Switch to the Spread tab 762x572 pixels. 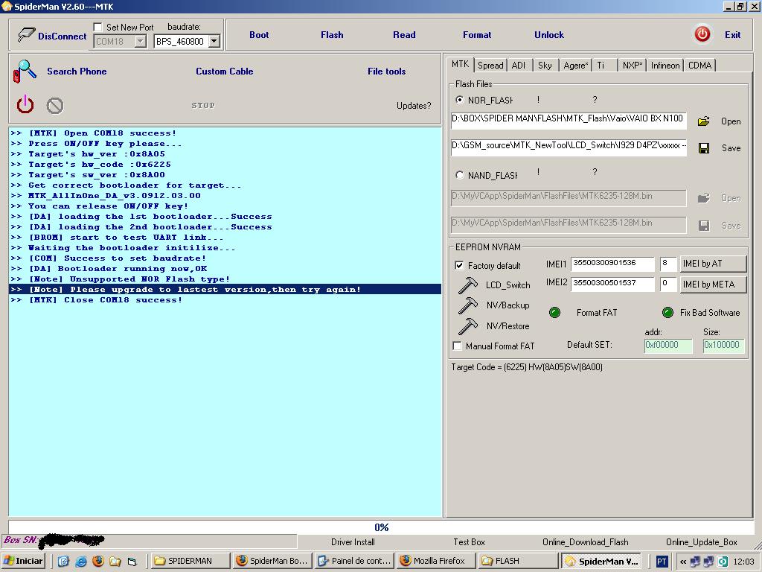[x=490, y=66]
